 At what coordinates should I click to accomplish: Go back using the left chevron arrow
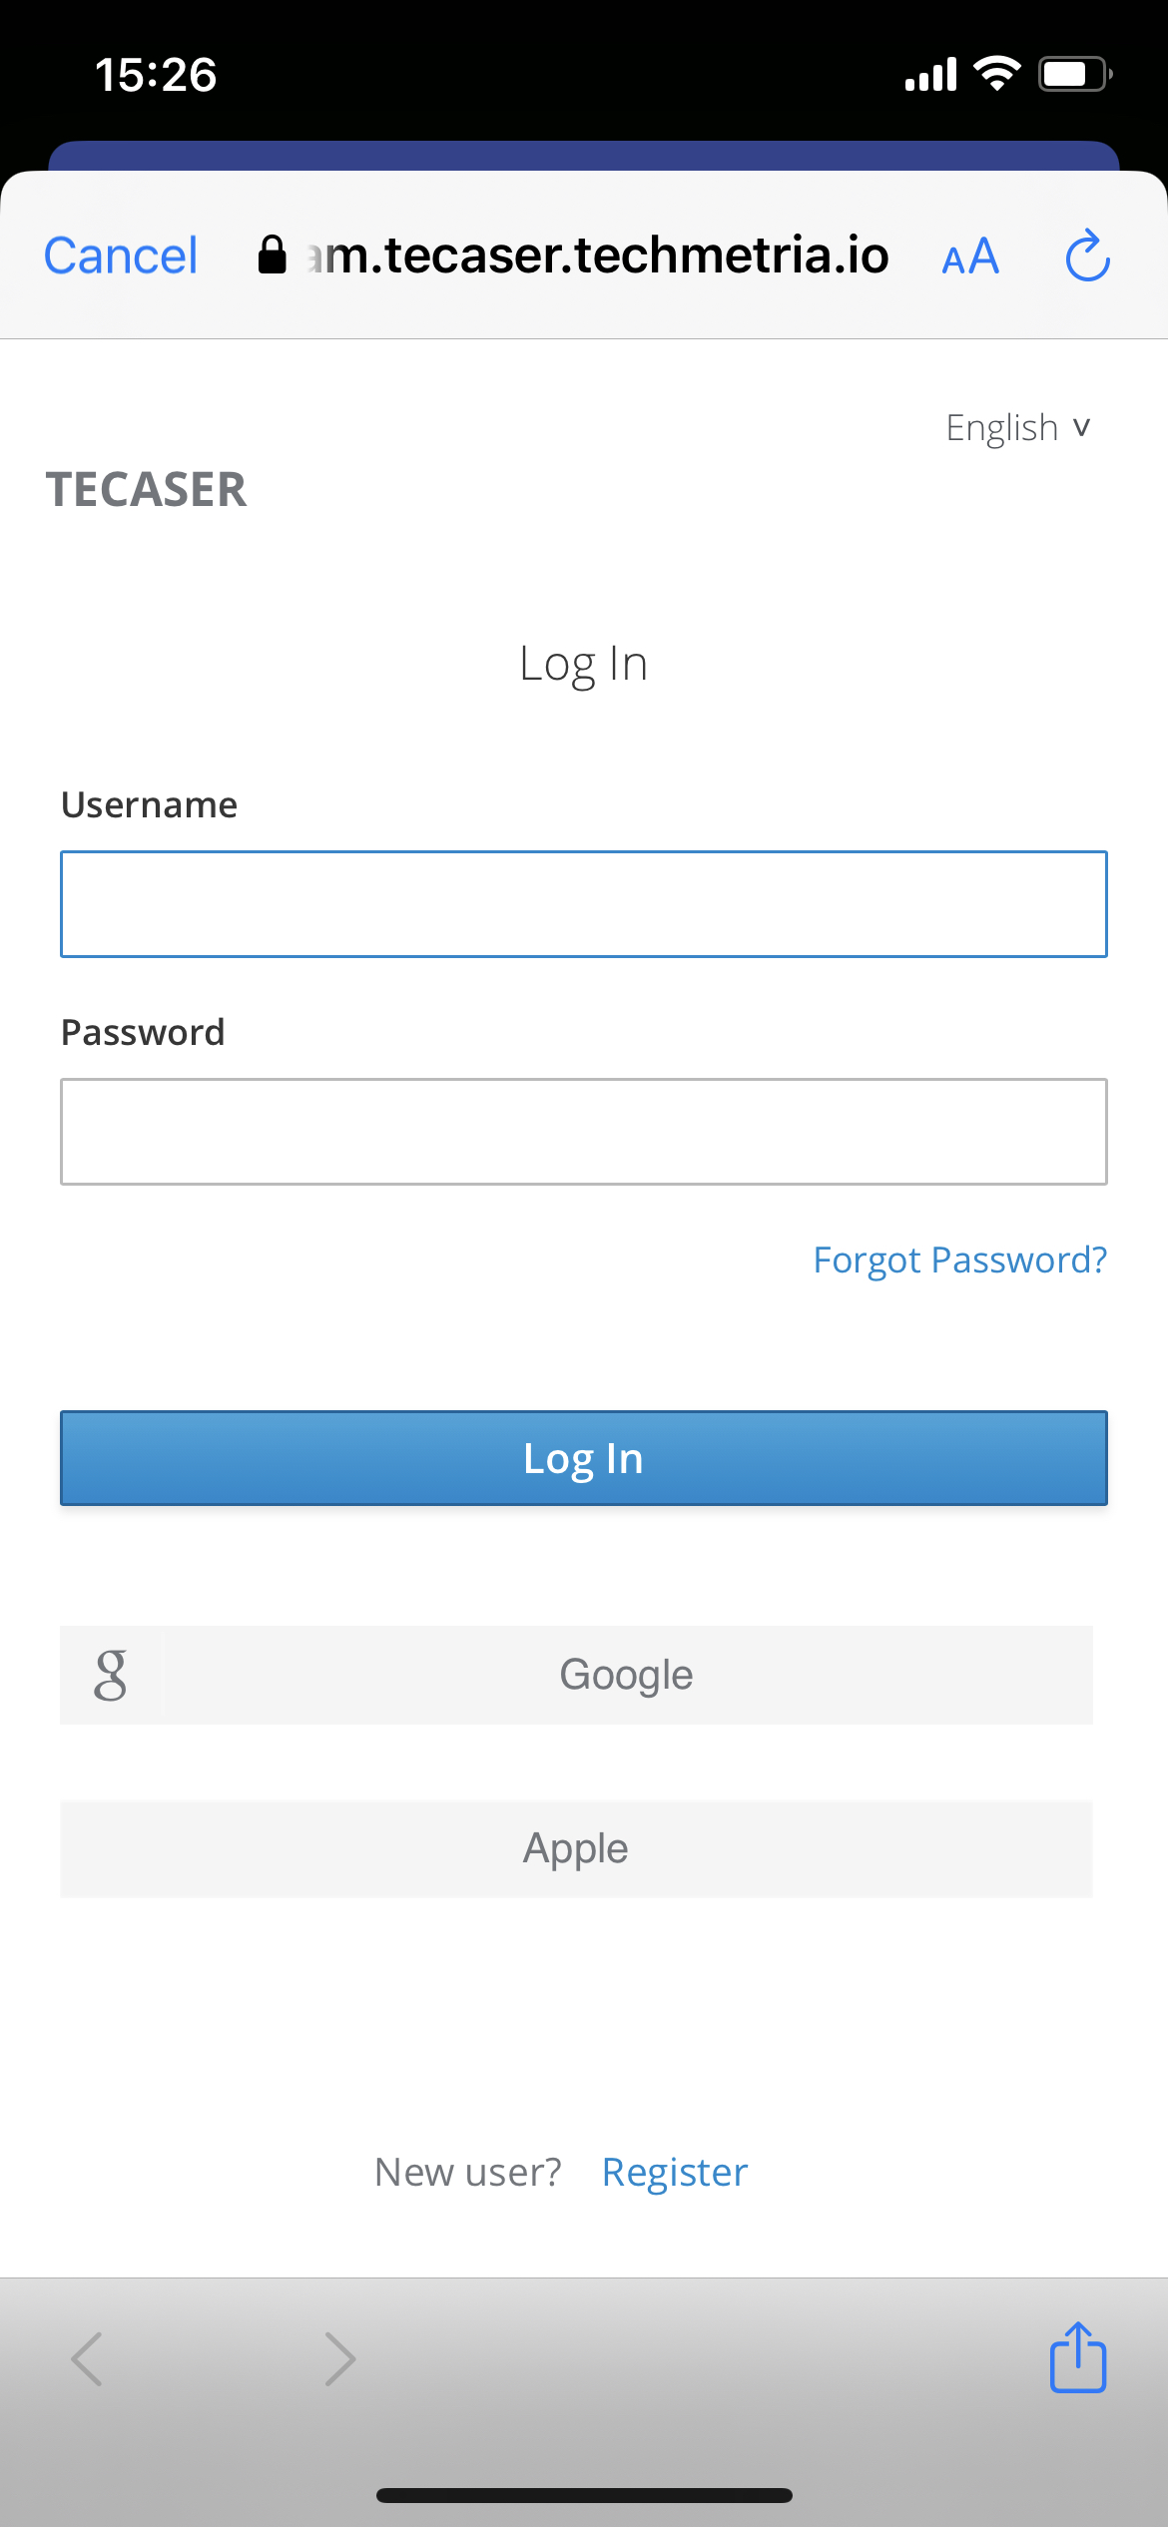pyautogui.click(x=88, y=2357)
